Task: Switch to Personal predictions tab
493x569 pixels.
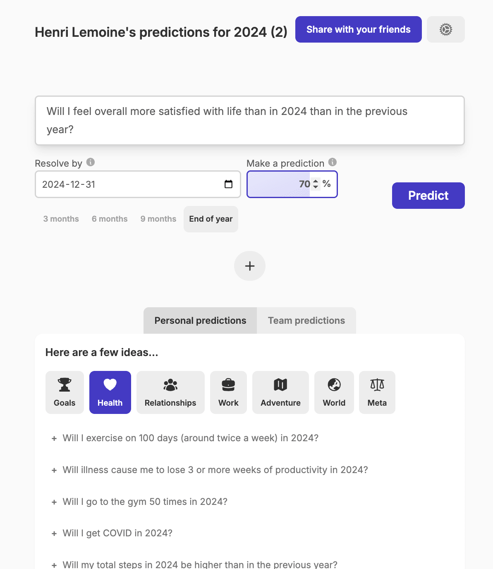Action: [200, 320]
